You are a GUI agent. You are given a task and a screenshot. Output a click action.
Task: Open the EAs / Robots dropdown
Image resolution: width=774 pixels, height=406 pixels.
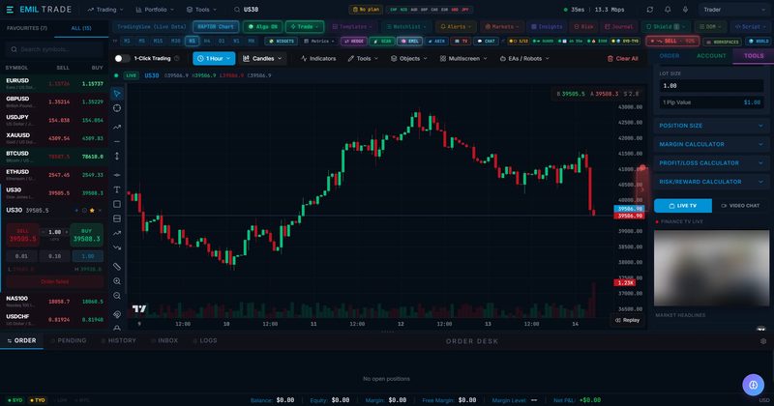click(x=524, y=58)
